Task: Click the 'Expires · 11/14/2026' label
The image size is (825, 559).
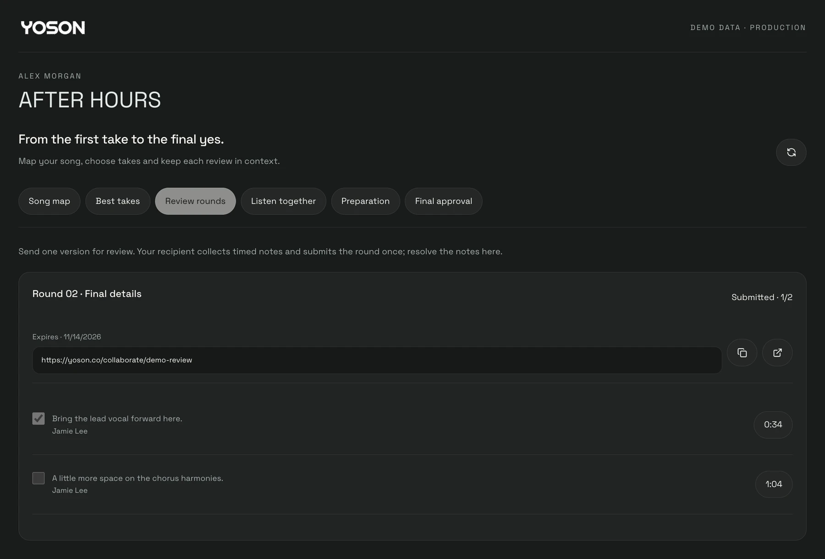Action: [67, 337]
